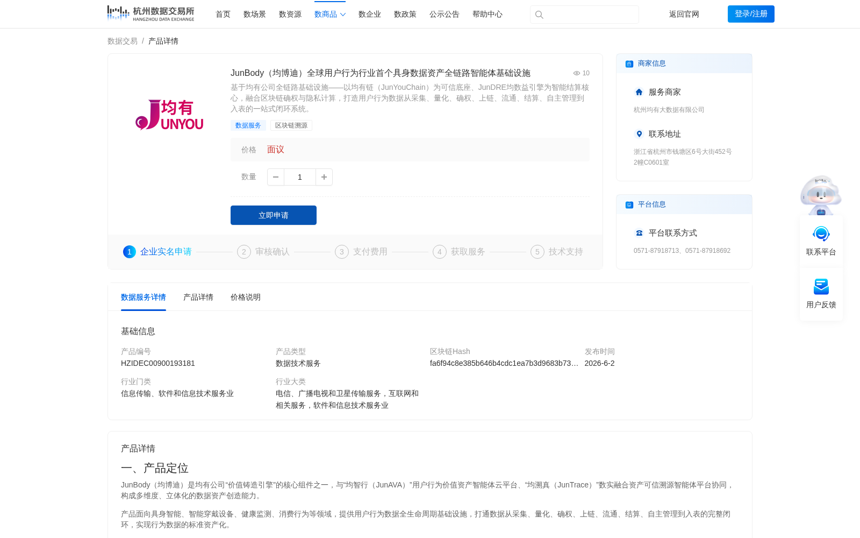This screenshot has height=538, width=860.
Task: Click the 联系地址 location pin icon
Action: pos(639,134)
